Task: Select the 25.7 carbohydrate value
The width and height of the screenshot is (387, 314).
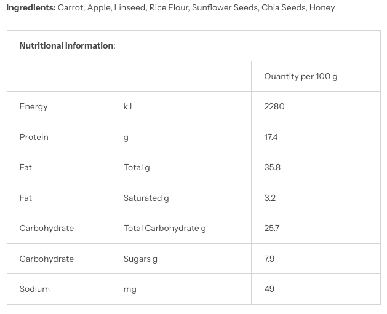Action: click(x=272, y=228)
